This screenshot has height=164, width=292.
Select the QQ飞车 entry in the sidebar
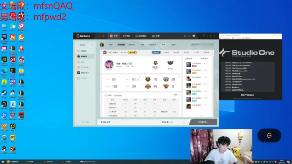click(85, 78)
